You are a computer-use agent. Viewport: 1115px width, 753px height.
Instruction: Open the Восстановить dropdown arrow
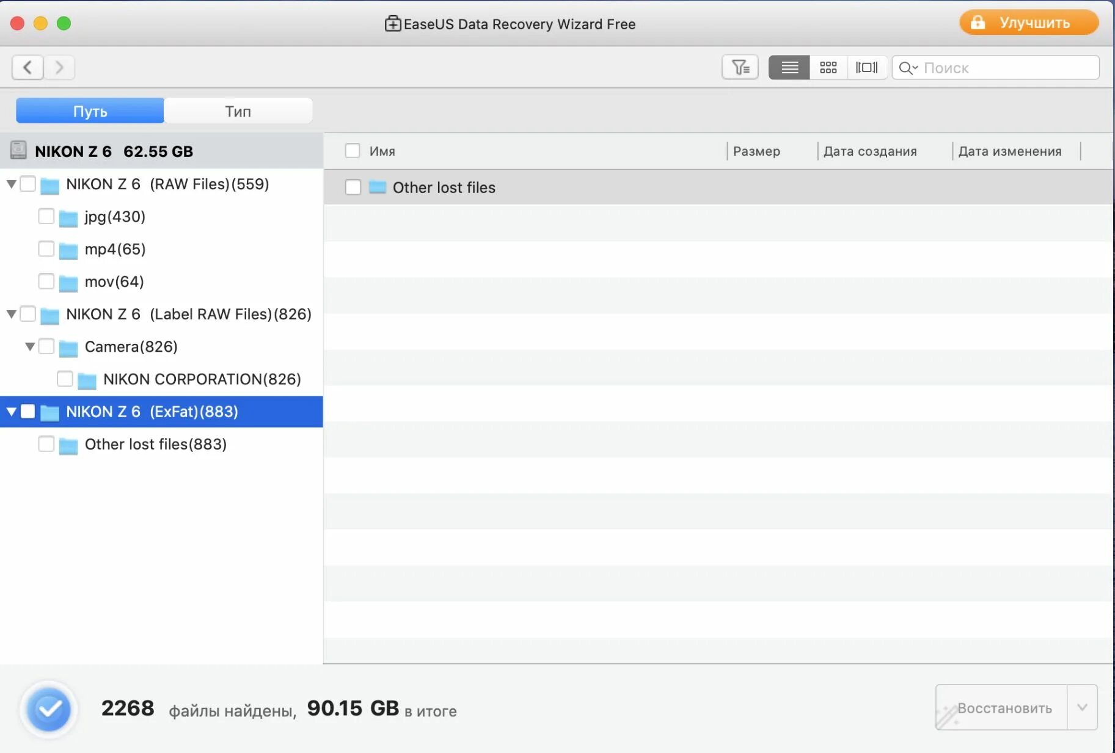pos(1082,707)
